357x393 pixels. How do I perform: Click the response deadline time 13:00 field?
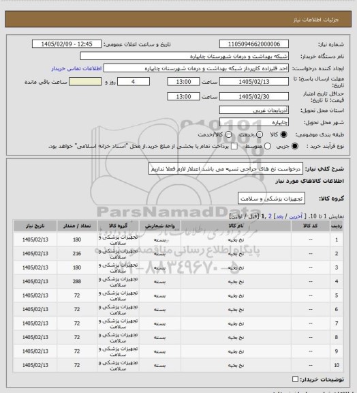pyautogui.click(x=183, y=82)
